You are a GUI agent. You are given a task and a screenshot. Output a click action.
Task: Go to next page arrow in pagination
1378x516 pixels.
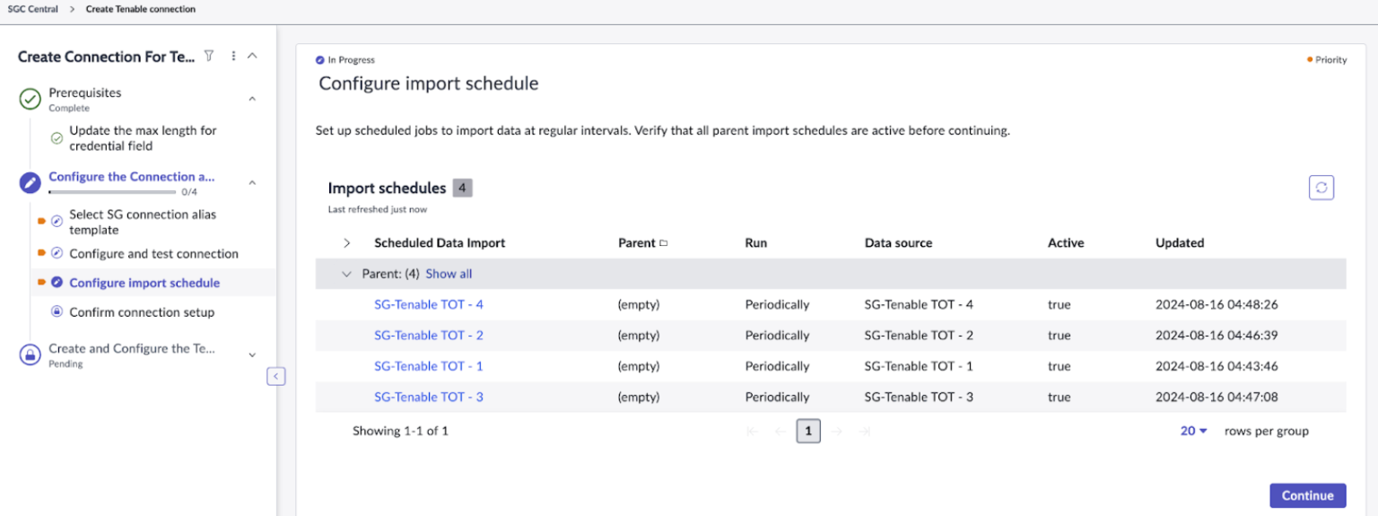836,432
